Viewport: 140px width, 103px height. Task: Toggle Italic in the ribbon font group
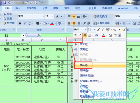tap(25, 23)
